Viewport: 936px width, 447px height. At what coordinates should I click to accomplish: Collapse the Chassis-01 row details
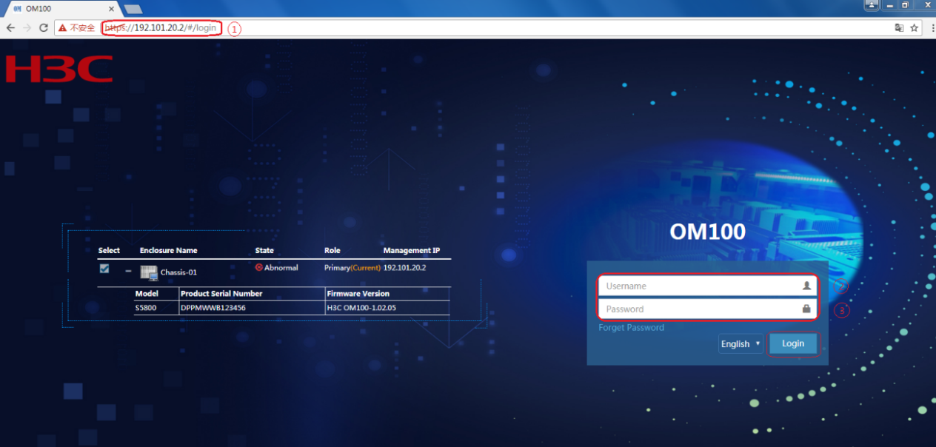pyautogui.click(x=128, y=271)
